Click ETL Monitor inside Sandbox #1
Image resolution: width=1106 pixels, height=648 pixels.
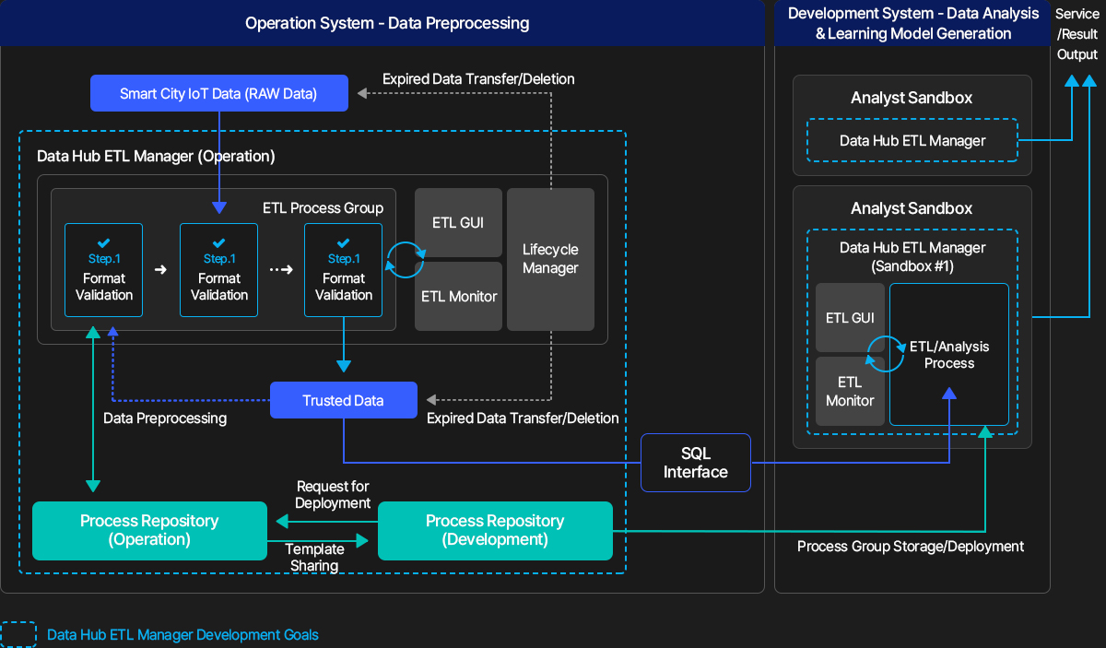(x=850, y=391)
